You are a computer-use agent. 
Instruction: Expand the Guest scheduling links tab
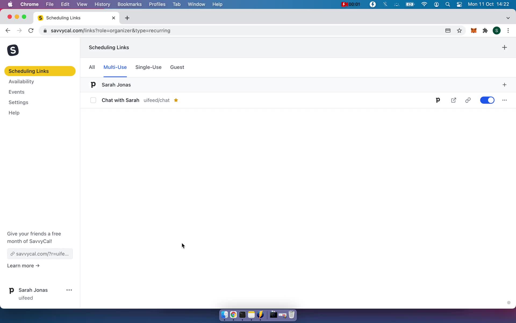[177, 67]
